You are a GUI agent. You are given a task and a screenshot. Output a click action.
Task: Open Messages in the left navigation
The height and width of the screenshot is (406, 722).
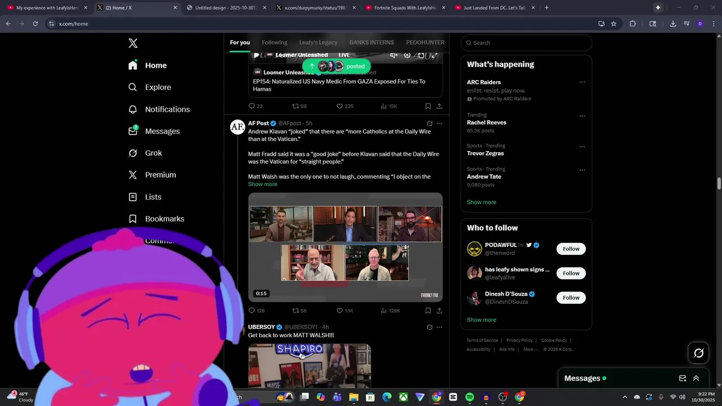click(x=154, y=131)
